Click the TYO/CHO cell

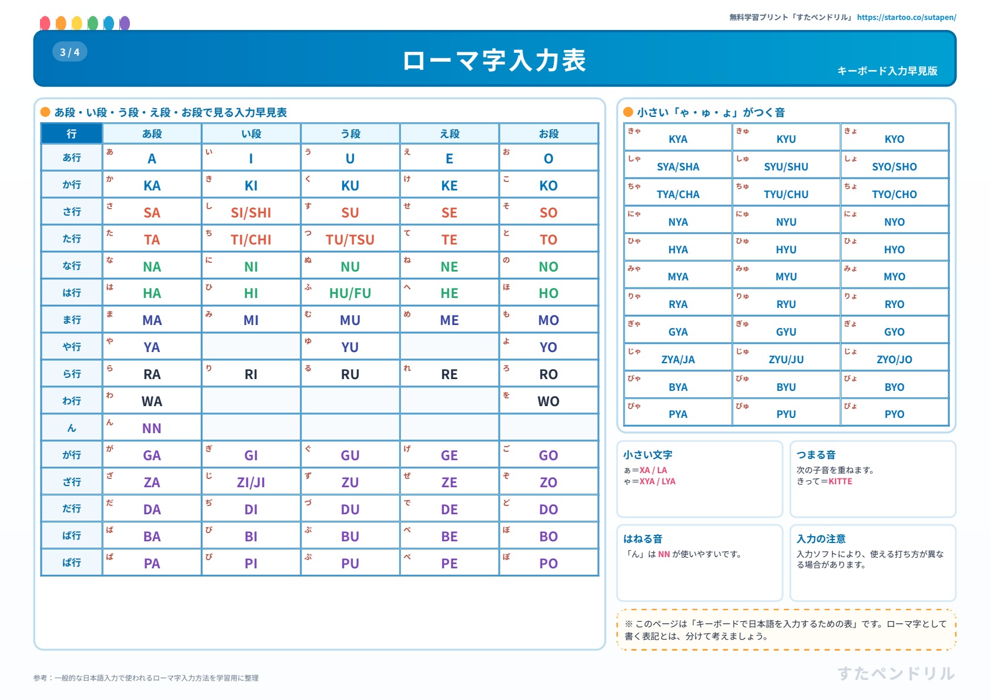pos(895,192)
